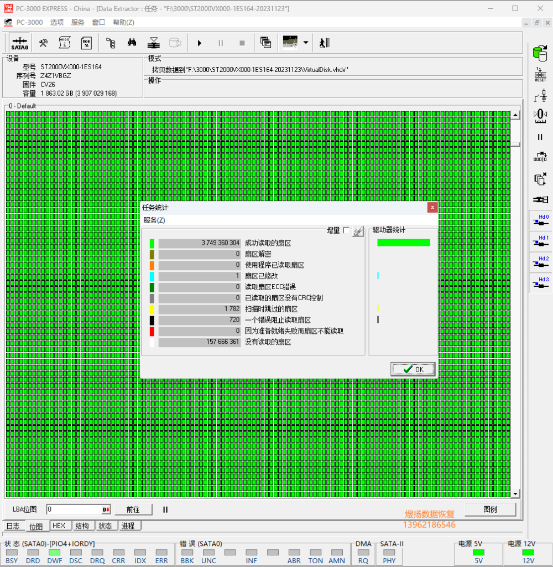Viewport: 553px width, 567px height.
Task: Switch to the 进程 tab
Action: (128, 526)
